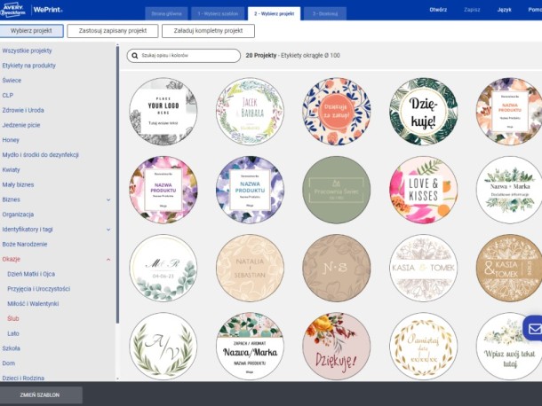
Task: Open Jedzenie picie category
Action: pos(21,125)
